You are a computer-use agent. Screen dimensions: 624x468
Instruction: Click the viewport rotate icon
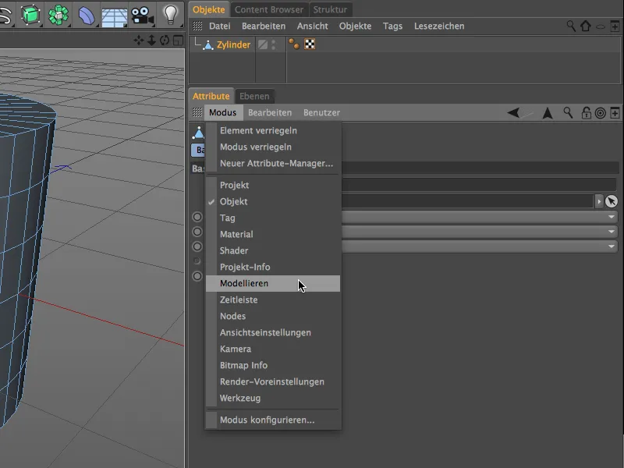(165, 41)
